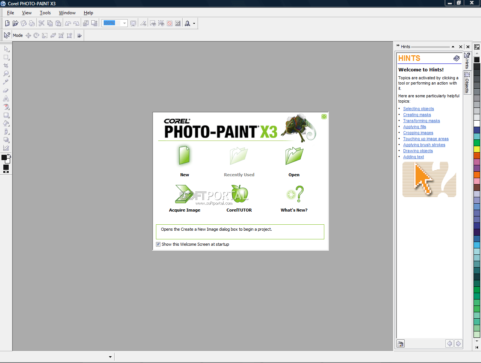Select the Eyedropper tool
Image resolution: width=481 pixels, height=363 pixels.
pyautogui.click(x=6, y=82)
